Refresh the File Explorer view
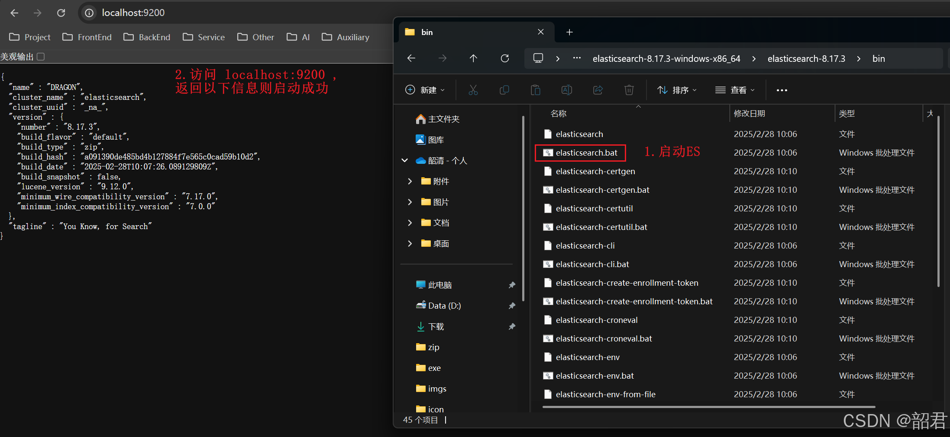Viewport: 950px width, 437px height. point(505,58)
